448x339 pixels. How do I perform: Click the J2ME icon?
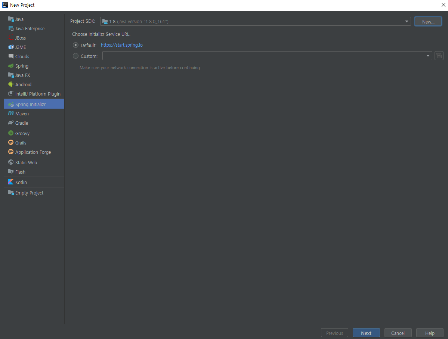pyautogui.click(x=11, y=47)
